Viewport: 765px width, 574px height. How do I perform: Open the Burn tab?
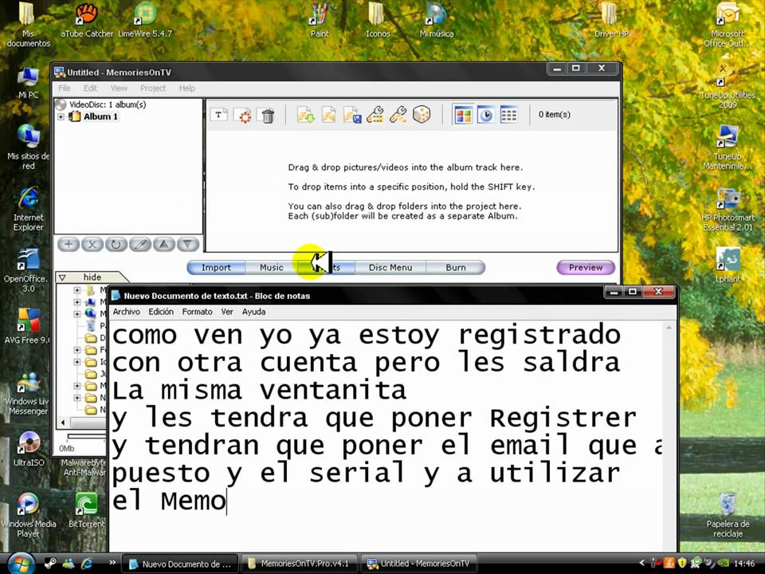(x=456, y=268)
